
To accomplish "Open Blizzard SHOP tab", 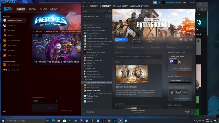I will (43, 9).
